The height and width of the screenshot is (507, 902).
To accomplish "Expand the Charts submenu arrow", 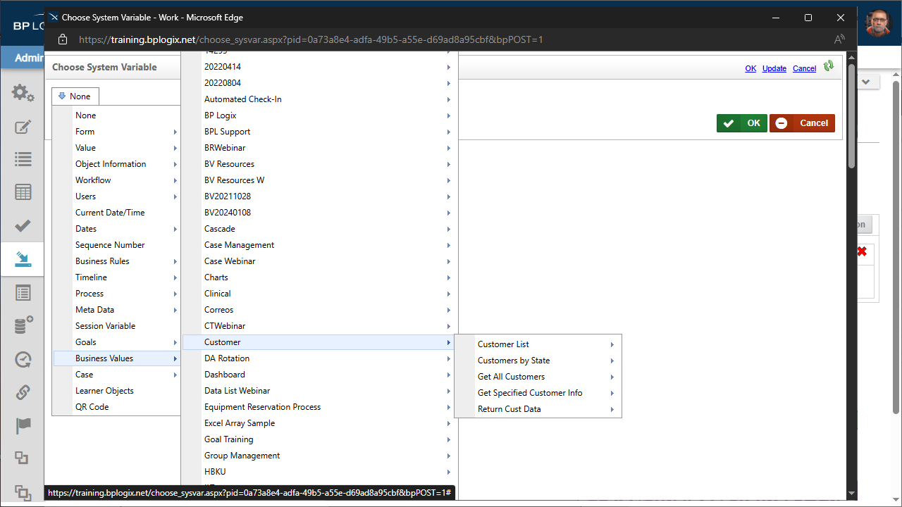I will pos(449,277).
